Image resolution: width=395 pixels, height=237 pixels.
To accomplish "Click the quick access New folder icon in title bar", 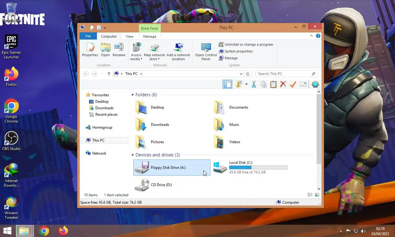I will [99, 28].
